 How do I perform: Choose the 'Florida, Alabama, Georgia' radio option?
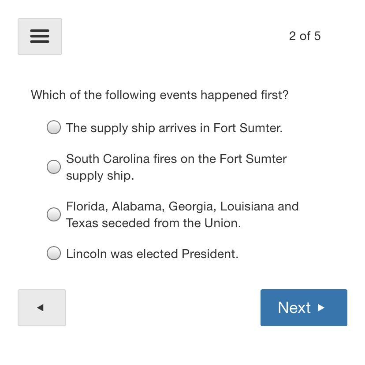point(54,214)
